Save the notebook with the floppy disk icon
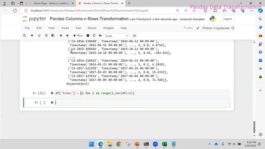Viewport: 265px width, 149px height. (x=25, y=36)
